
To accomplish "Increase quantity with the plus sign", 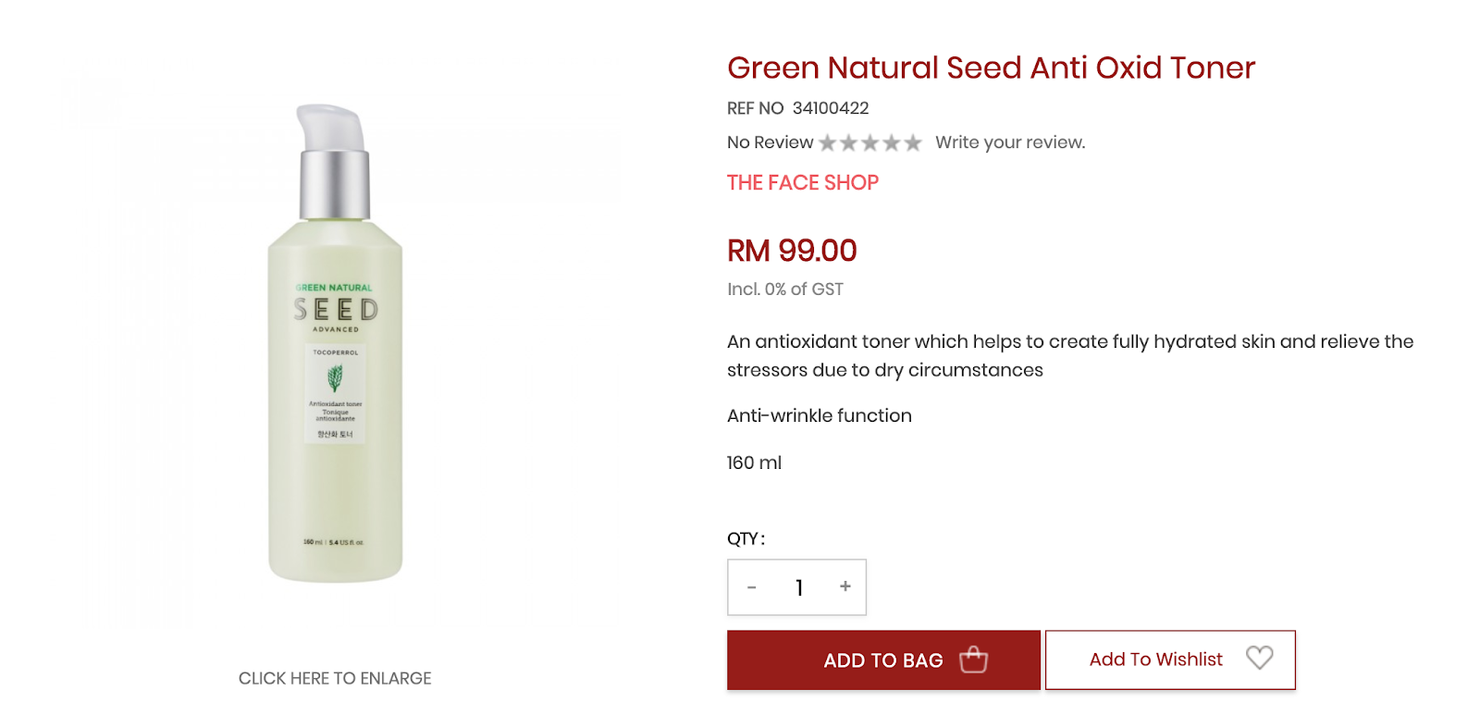I will 845,586.
